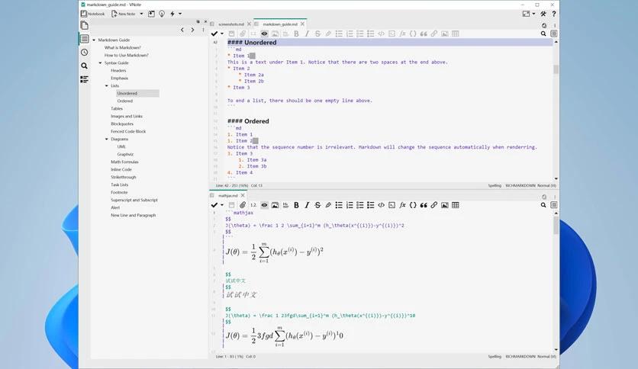Viewport: 638px width, 369px height.
Task: Click the Spelling indicator in the upper editor status bar
Action: coord(495,186)
